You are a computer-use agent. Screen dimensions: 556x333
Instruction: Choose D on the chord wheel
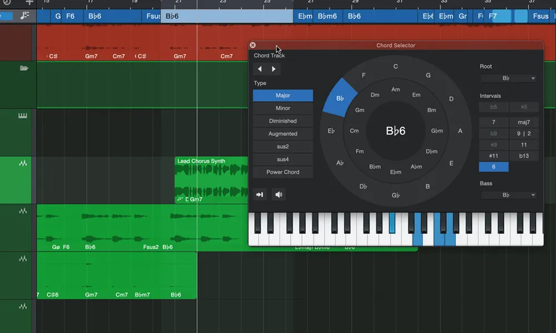pyautogui.click(x=451, y=99)
